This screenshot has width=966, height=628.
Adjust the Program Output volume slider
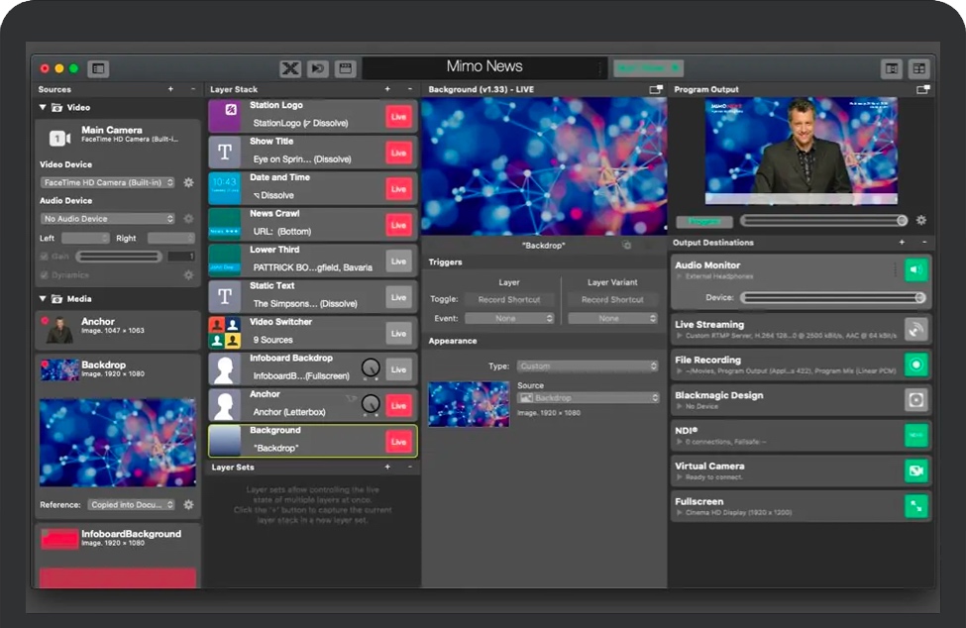(x=823, y=221)
